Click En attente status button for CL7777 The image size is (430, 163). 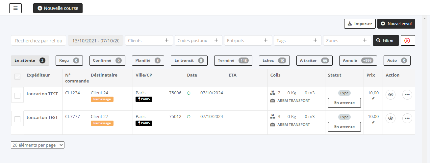click(344, 127)
